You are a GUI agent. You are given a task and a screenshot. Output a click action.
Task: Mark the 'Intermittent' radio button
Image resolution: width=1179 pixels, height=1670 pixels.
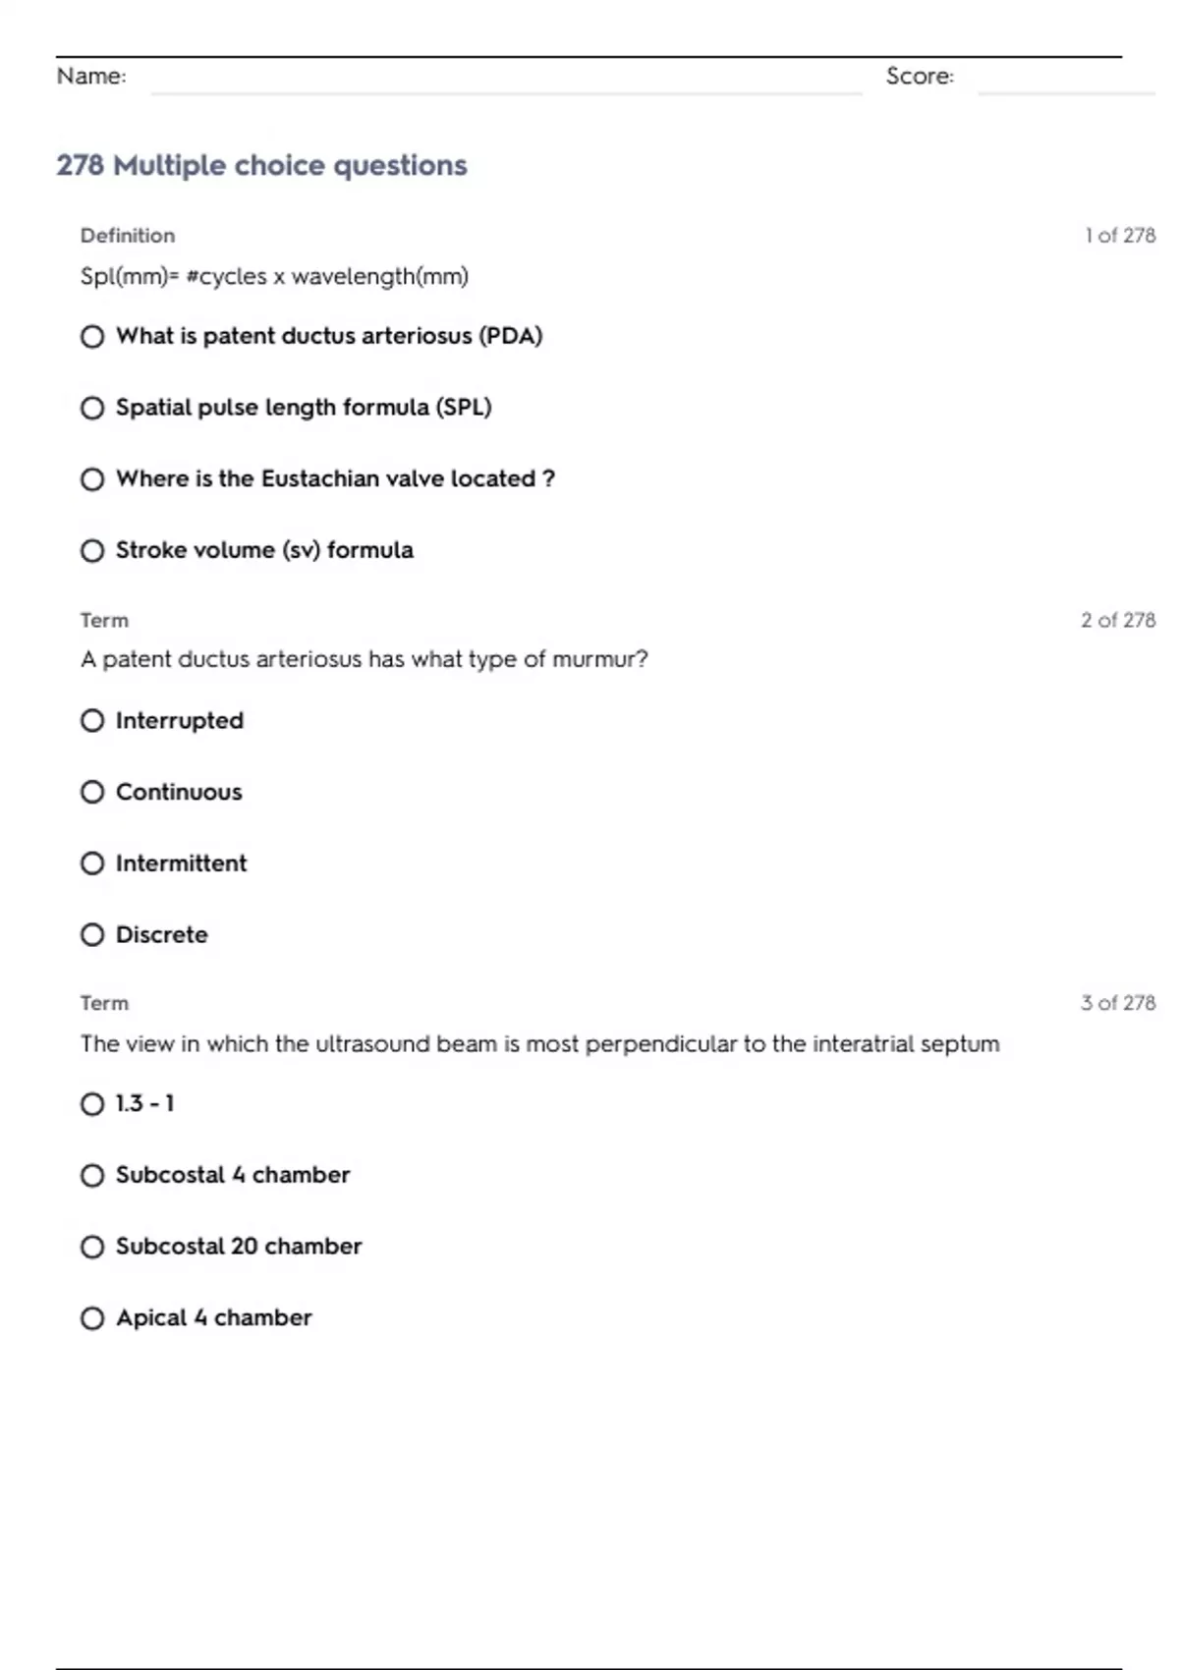tap(92, 863)
